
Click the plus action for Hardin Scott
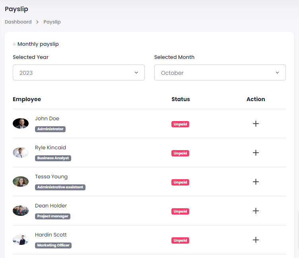point(256,240)
